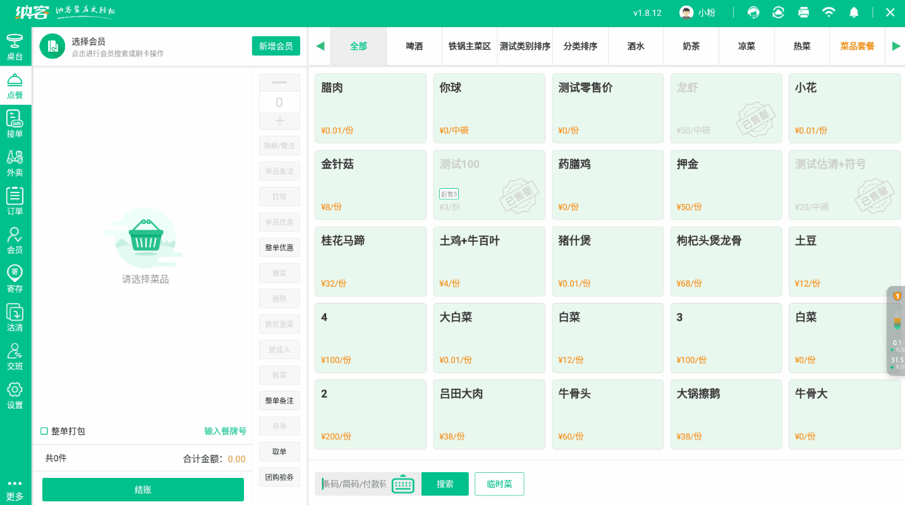Open the 外卖 takeout section
The height and width of the screenshot is (505, 905).
coord(15,161)
